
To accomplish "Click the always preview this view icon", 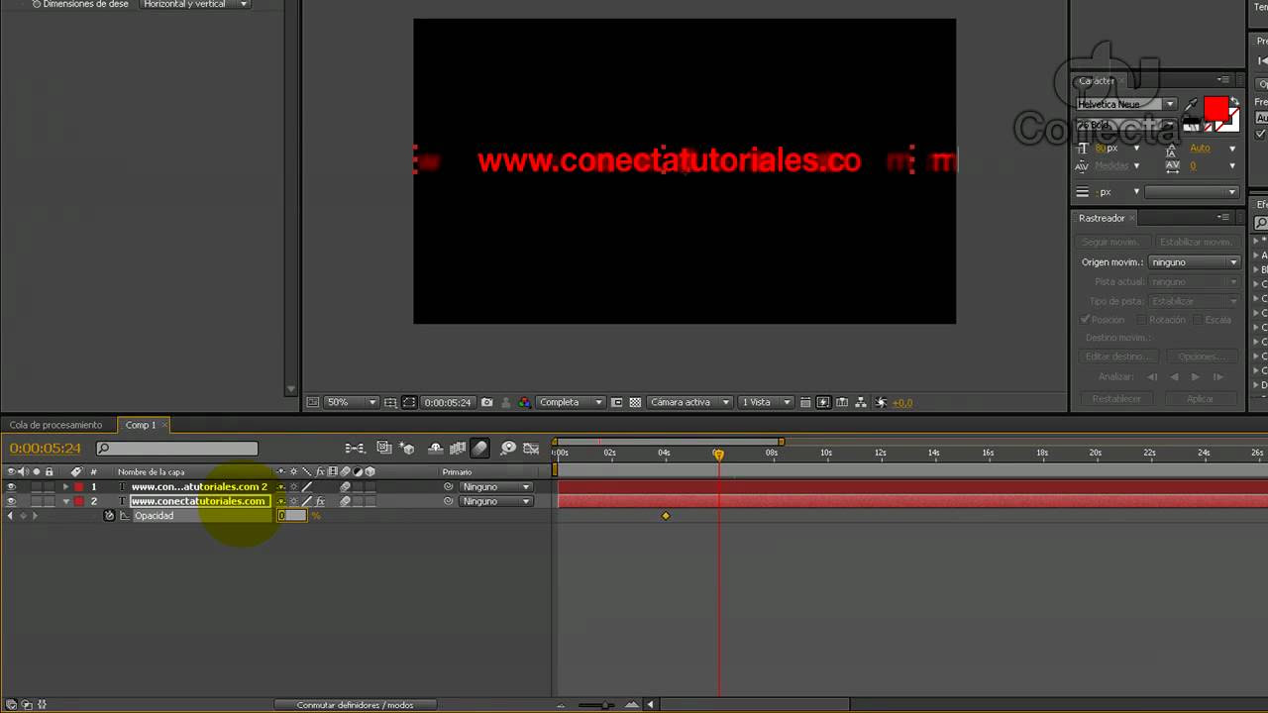I will pos(313,403).
